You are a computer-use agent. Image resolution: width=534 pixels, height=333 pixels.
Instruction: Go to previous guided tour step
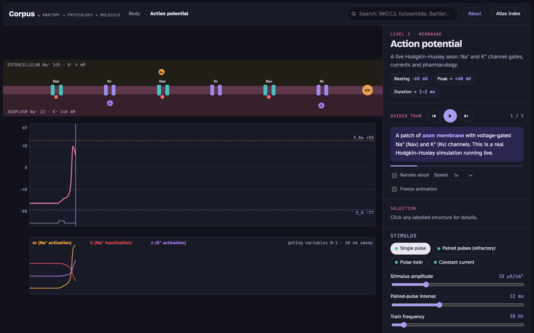coord(434,116)
